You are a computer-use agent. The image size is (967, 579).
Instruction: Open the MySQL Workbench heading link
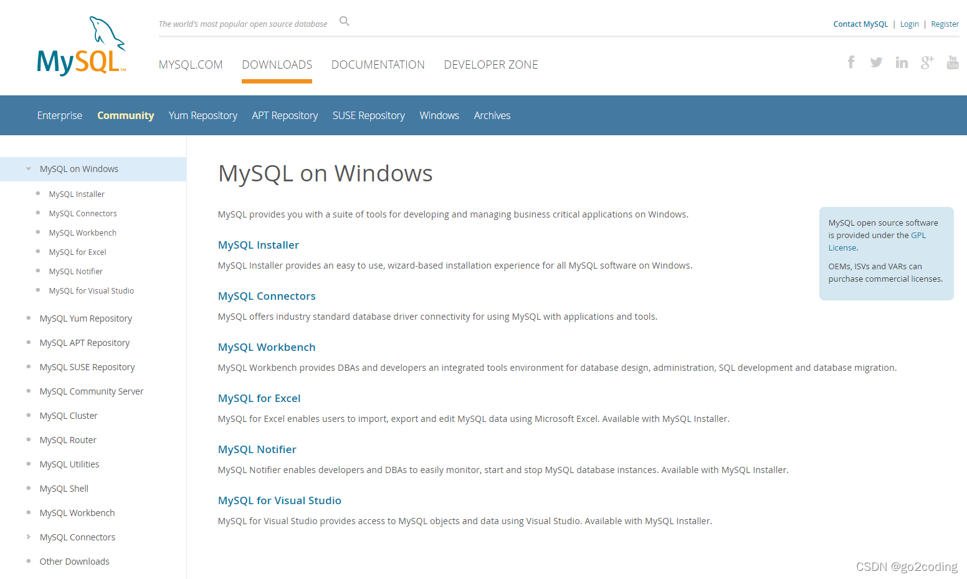click(x=267, y=347)
